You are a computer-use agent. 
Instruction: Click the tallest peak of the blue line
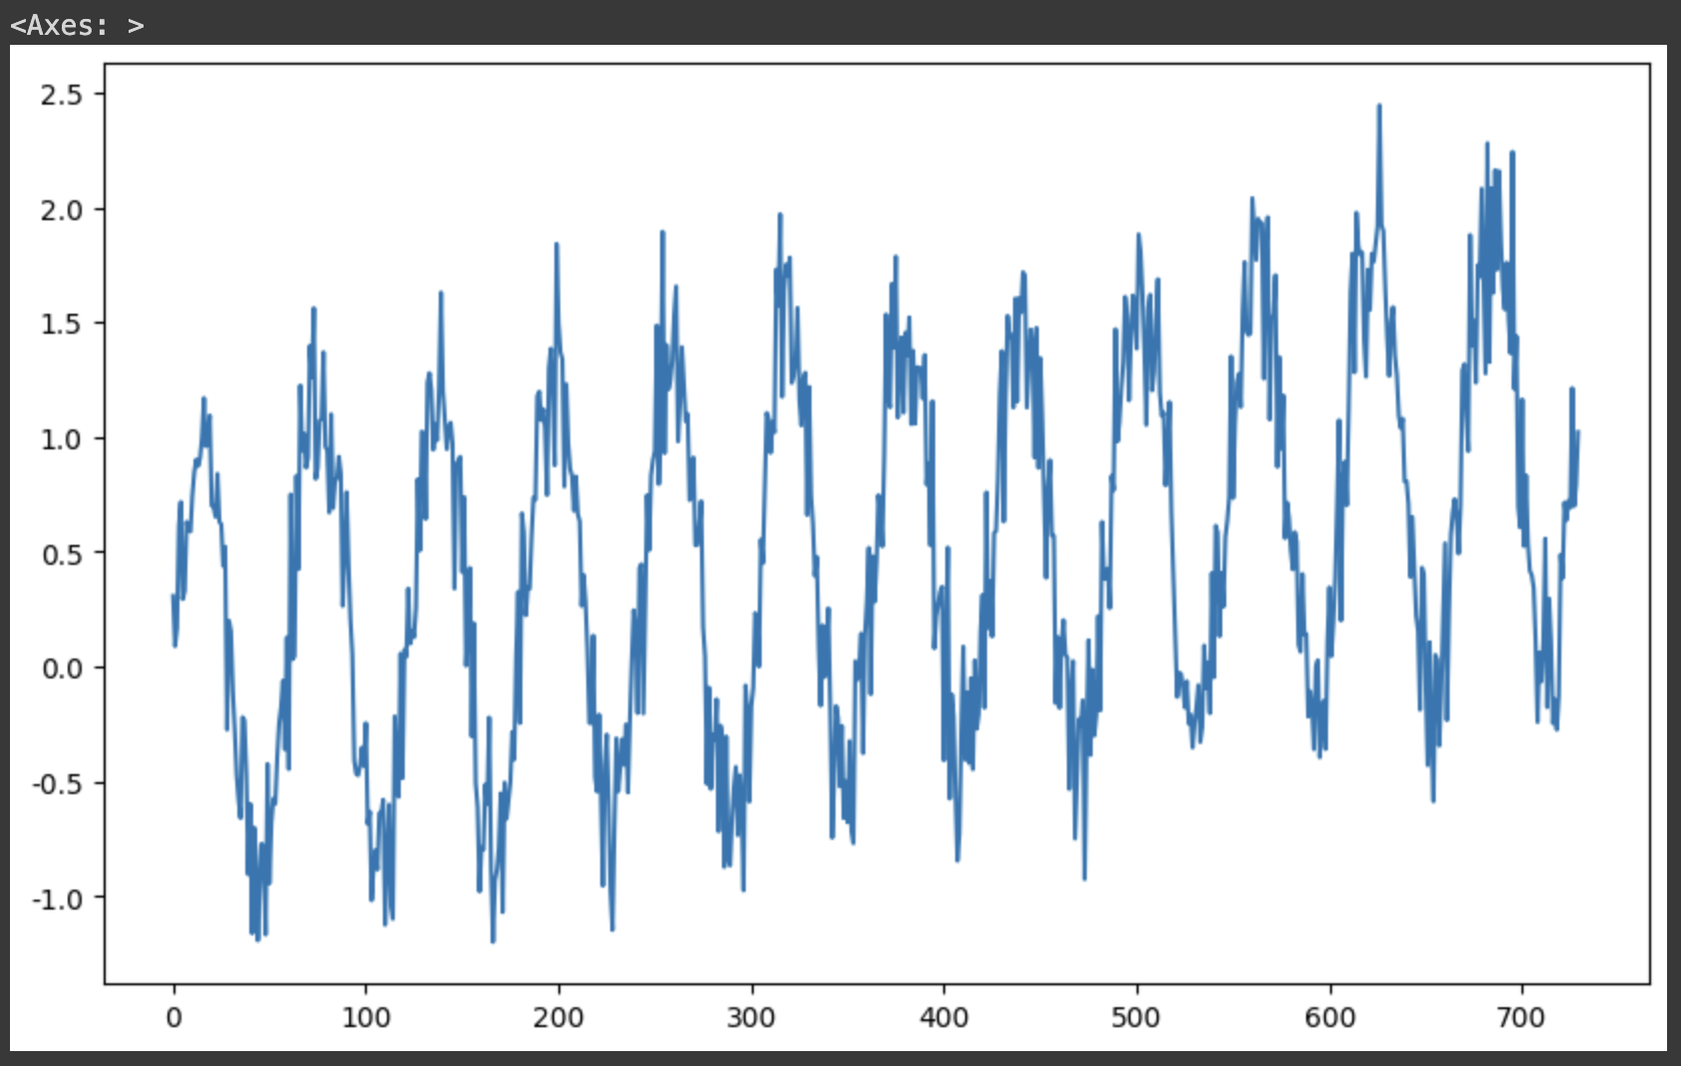click(x=1379, y=106)
